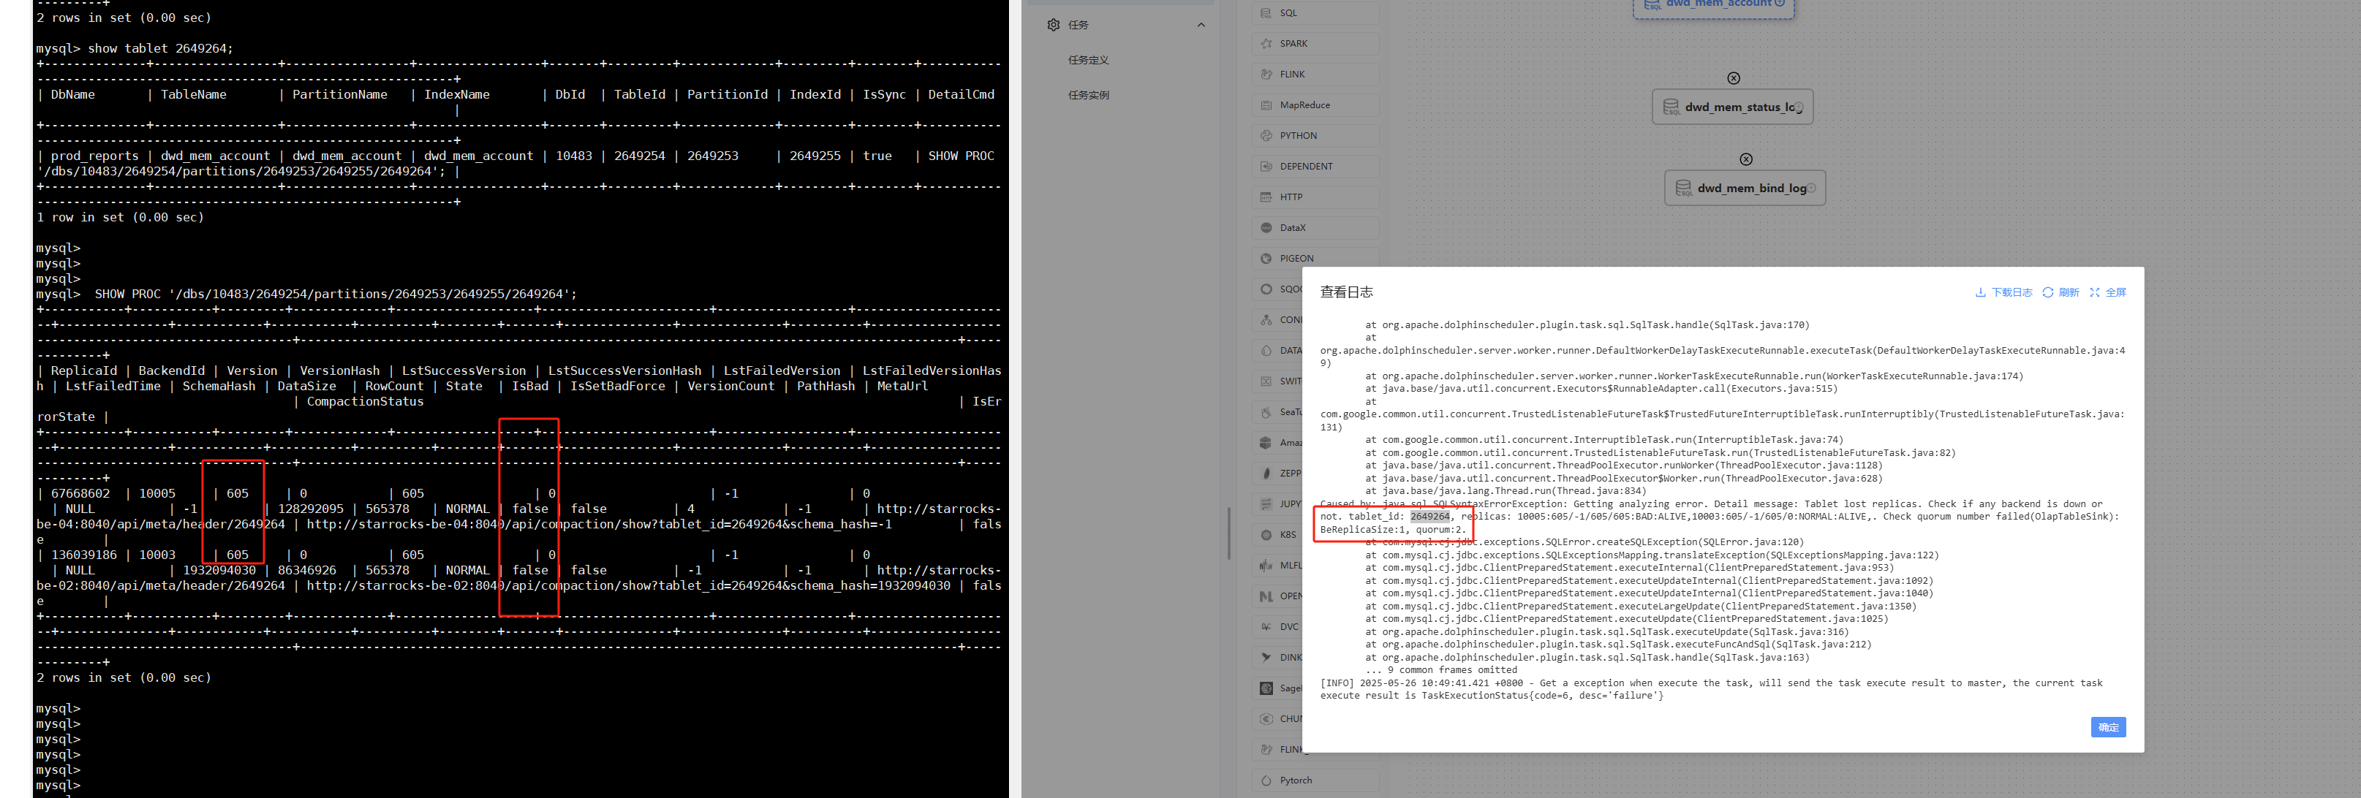This screenshot has height=798, width=2361.
Task: Click the failed status icon above dwd_mem_bind_log
Action: [1746, 159]
